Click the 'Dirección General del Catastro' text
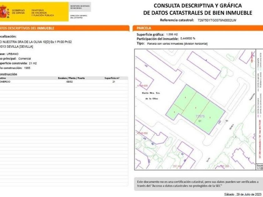Viewport: 263px width, 197px height. pos(79,17)
